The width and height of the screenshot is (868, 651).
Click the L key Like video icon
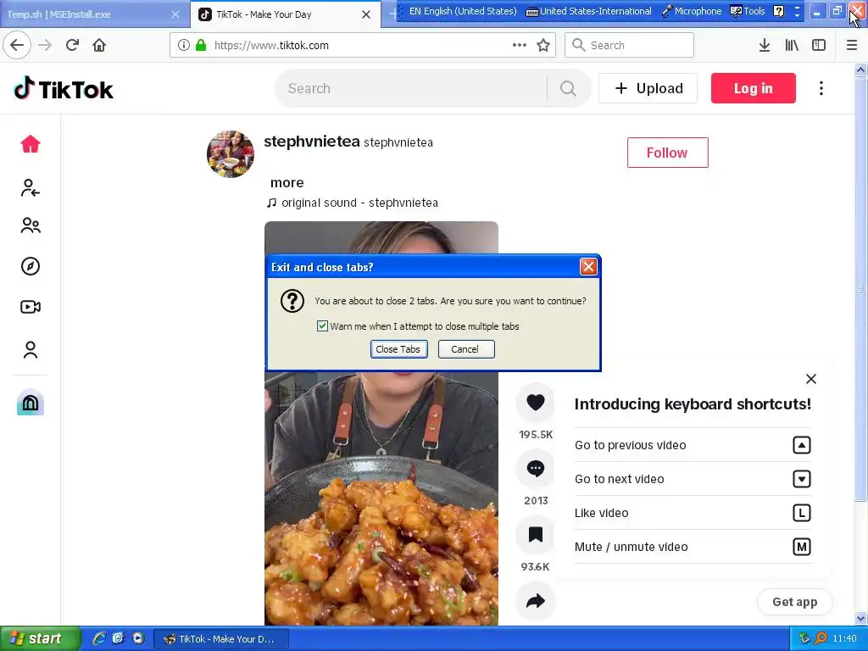pyautogui.click(x=802, y=513)
